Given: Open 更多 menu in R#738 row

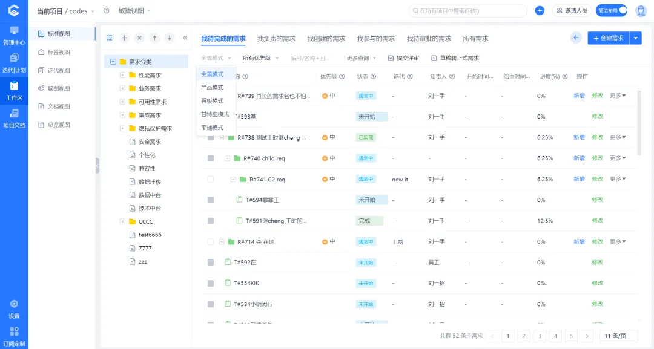Looking at the screenshot, I should point(618,137).
